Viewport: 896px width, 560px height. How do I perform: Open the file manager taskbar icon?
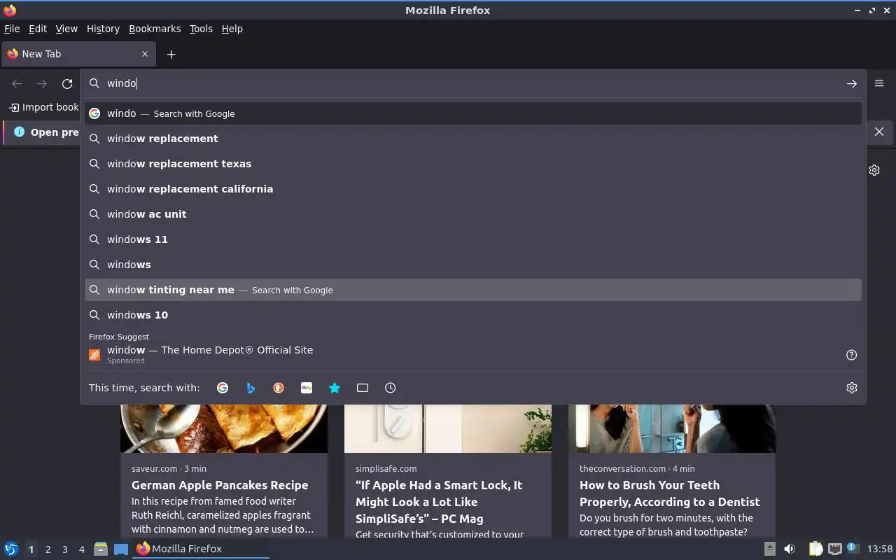[101, 549]
